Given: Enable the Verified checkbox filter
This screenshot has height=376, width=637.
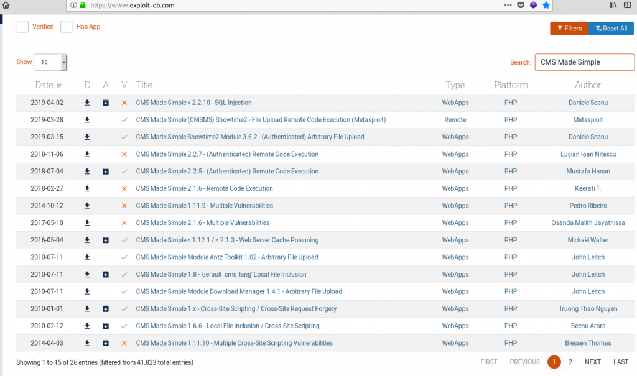Looking at the screenshot, I should coord(23,27).
